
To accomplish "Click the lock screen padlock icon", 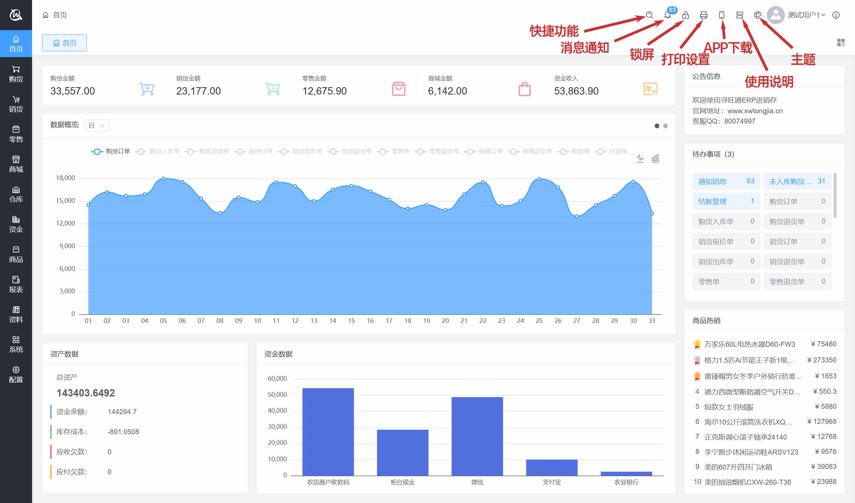I will [685, 15].
